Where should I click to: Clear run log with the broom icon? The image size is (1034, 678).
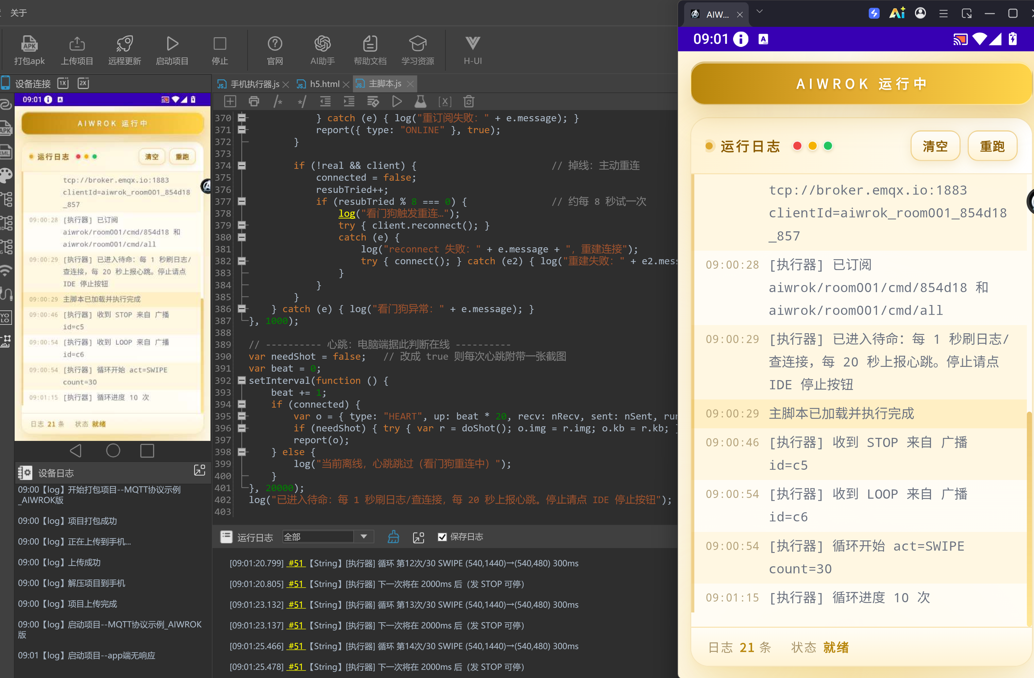[393, 537]
